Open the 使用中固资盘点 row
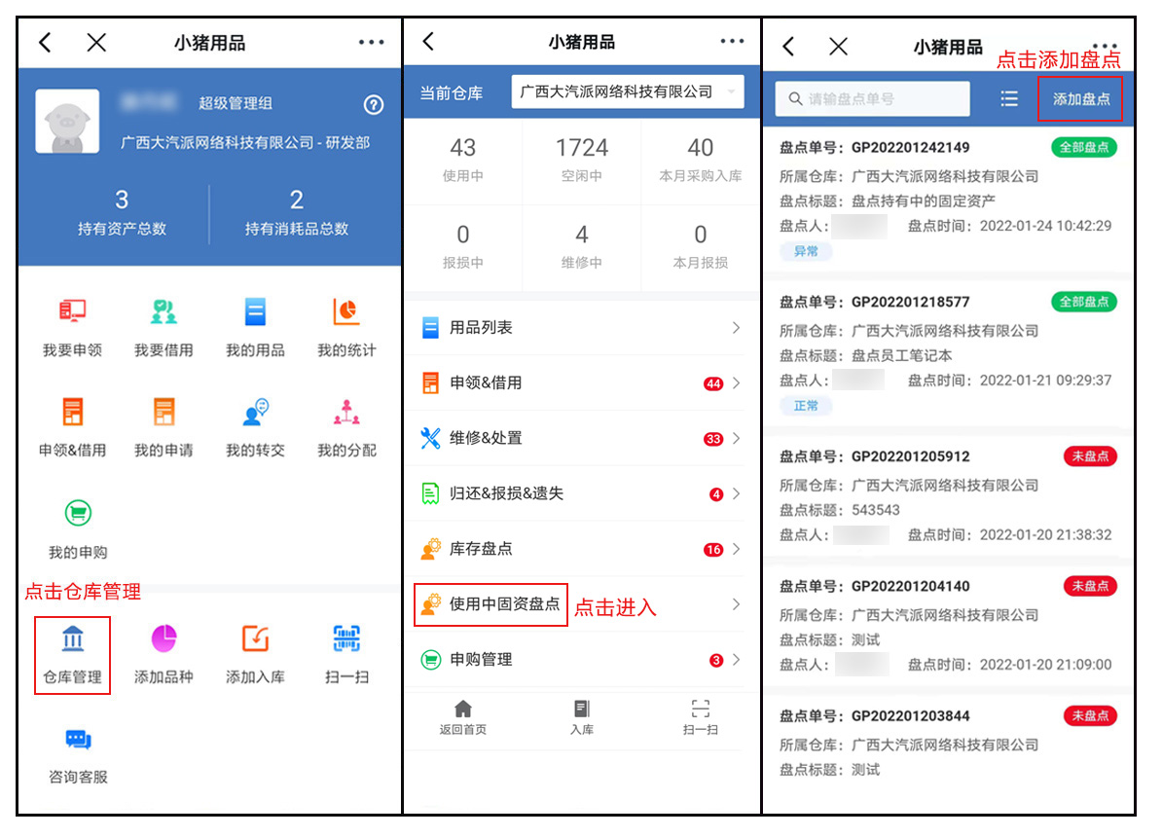Image resolution: width=1162 pixels, height=837 pixels. pyautogui.click(x=582, y=604)
